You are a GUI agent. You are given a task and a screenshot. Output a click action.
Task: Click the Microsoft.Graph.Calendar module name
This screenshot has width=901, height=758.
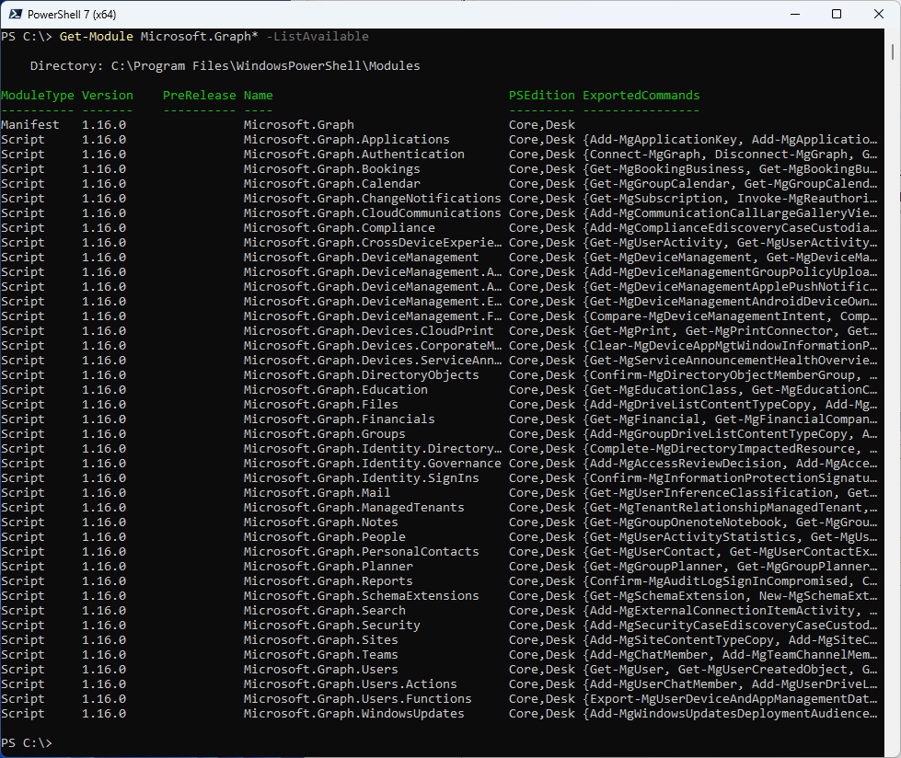tap(331, 184)
